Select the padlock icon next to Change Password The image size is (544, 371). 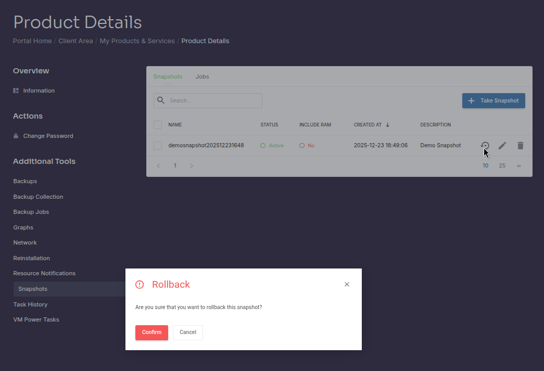pyautogui.click(x=17, y=135)
